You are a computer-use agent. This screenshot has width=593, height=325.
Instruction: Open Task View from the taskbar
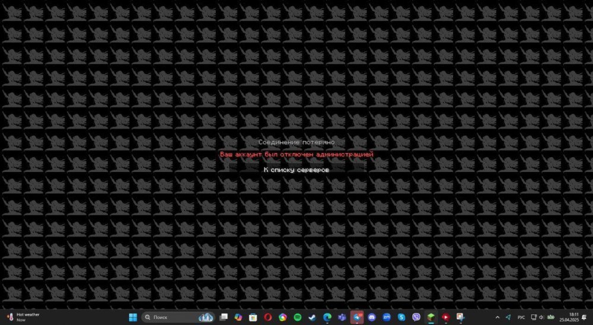pyautogui.click(x=224, y=317)
